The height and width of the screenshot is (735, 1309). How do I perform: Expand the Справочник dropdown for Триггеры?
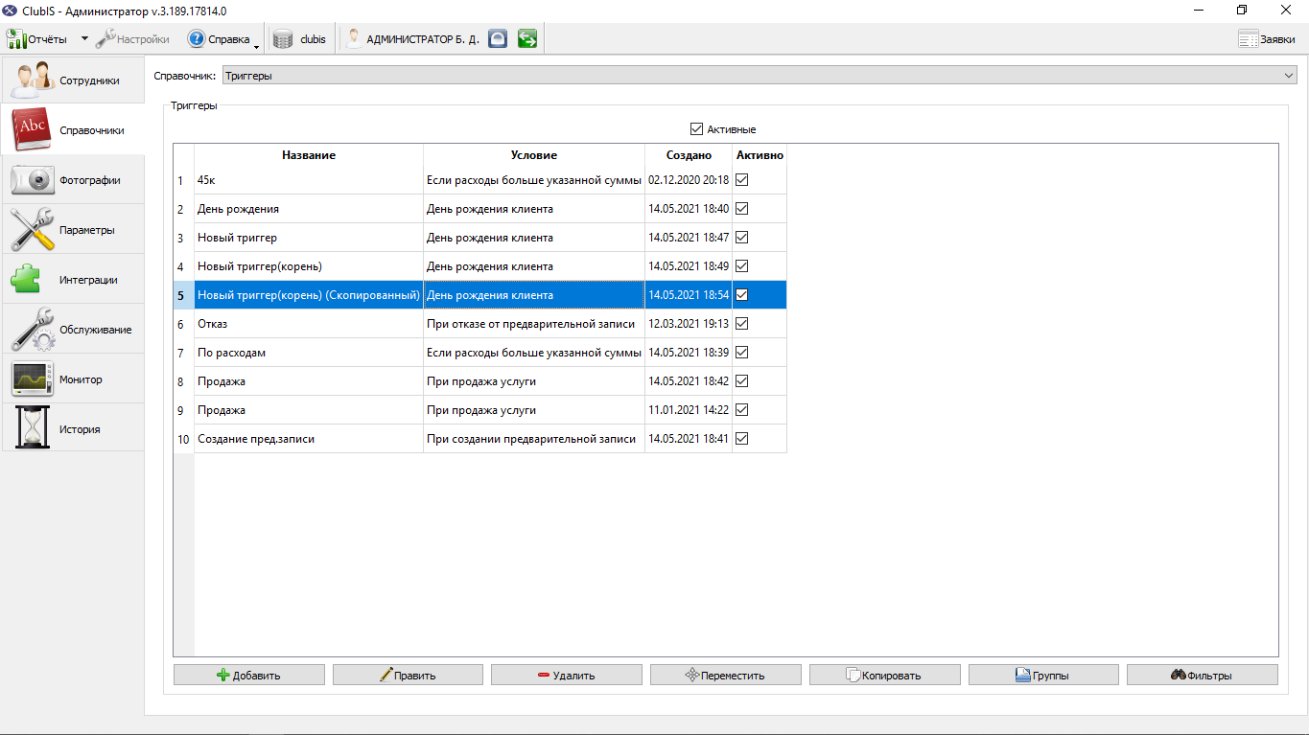1288,76
